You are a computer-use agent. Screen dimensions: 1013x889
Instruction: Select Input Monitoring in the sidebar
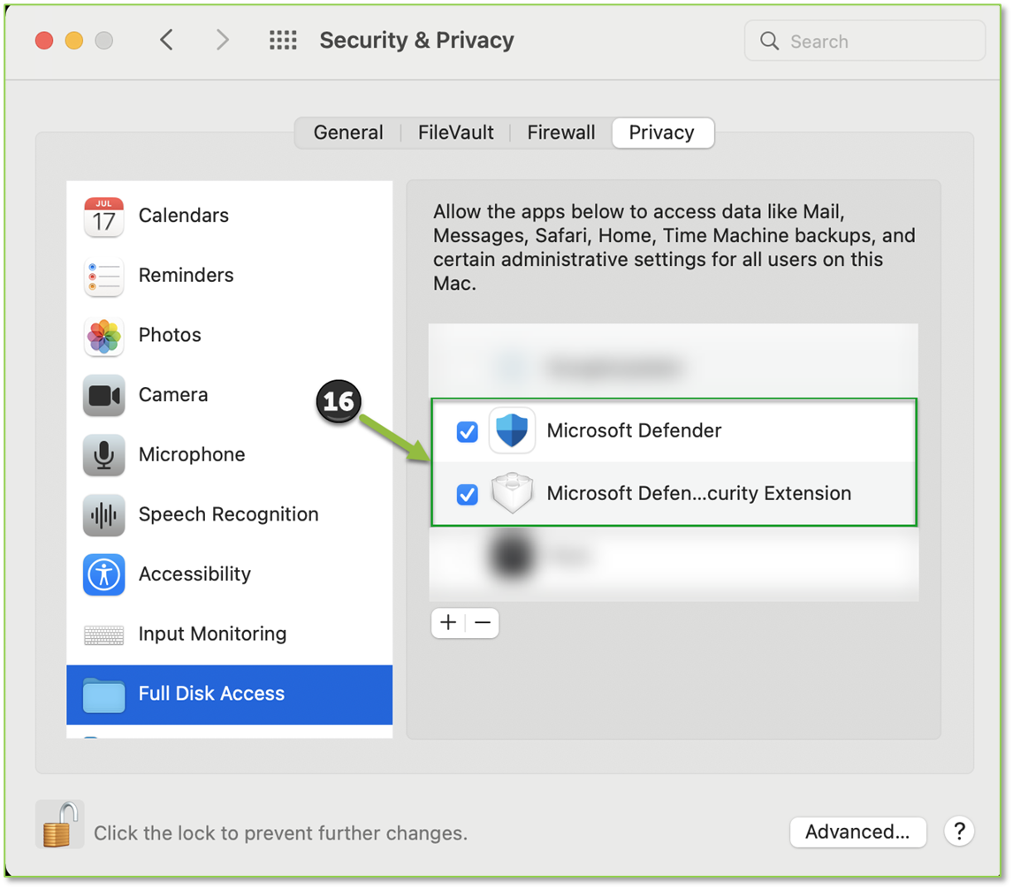click(x=212, y=634)
